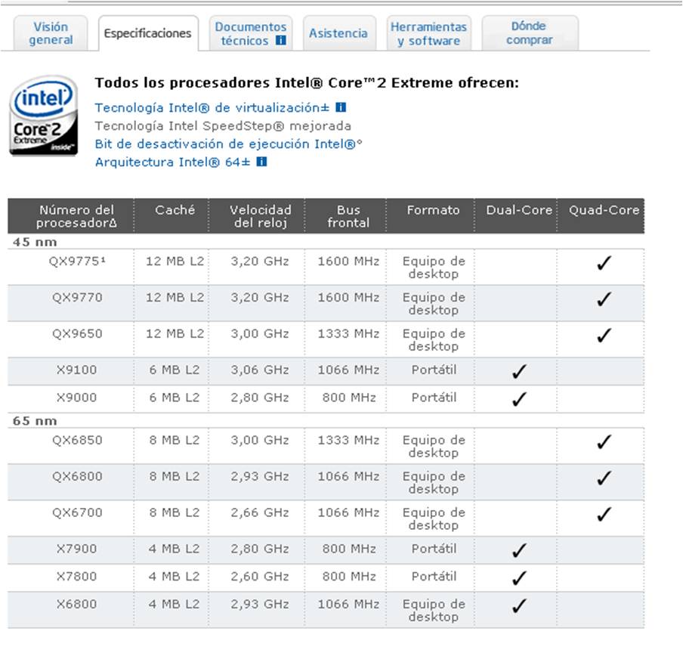Click Dual-Core checkmark in X6800 row
Screen dimensions: 683x656
click(x=519, y=606)
